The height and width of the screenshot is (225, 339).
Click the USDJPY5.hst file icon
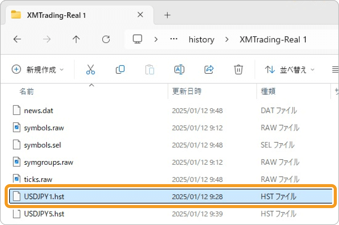(x=17, y=214)
